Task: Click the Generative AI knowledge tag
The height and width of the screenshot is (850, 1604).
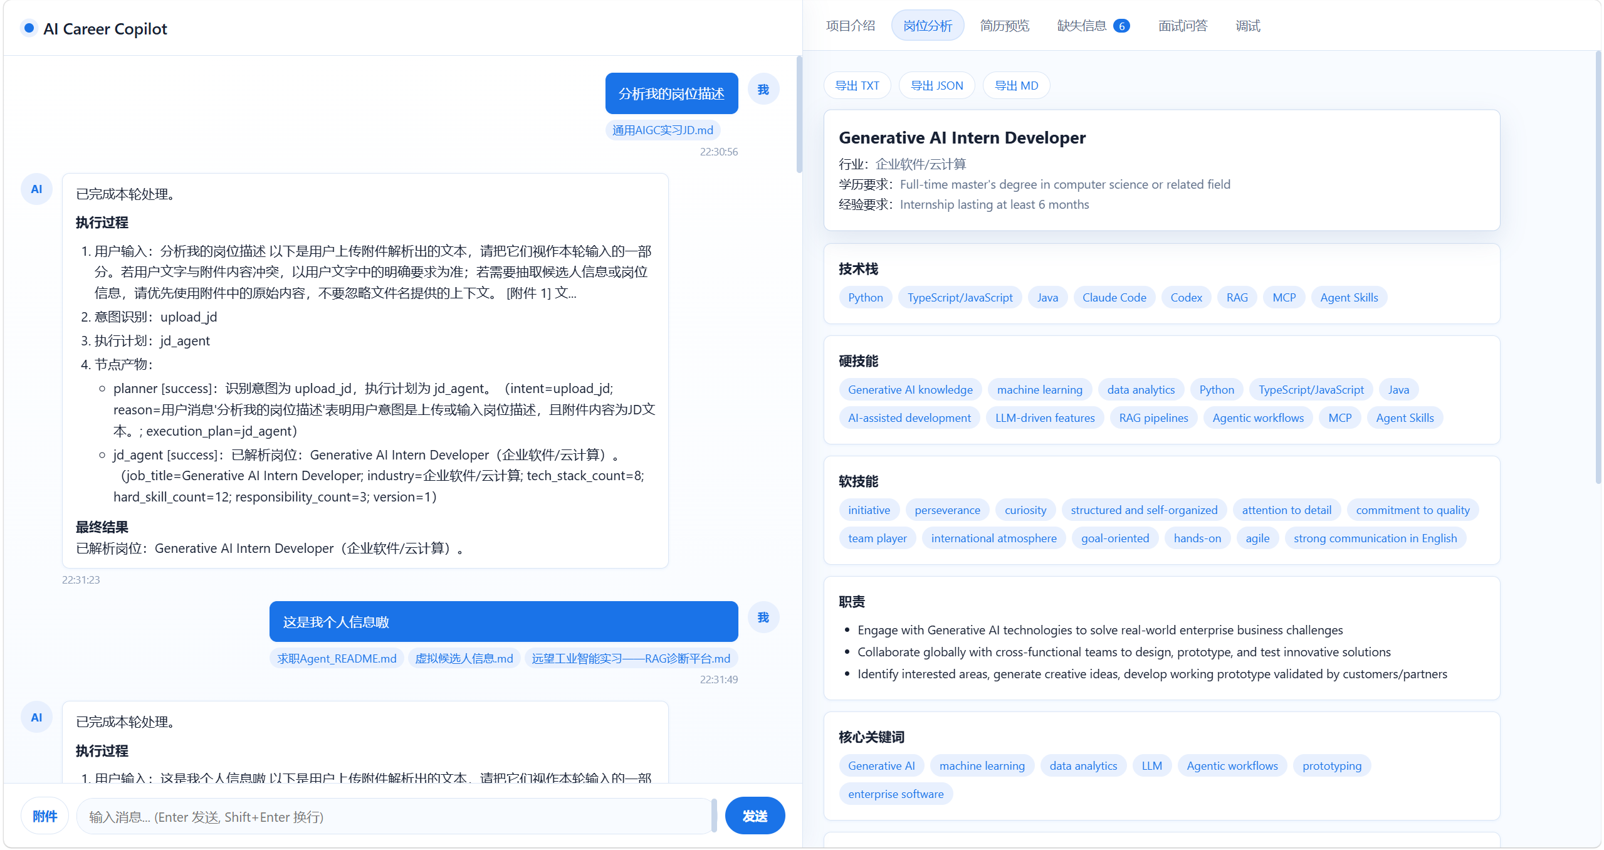Action: pos(910,390)
